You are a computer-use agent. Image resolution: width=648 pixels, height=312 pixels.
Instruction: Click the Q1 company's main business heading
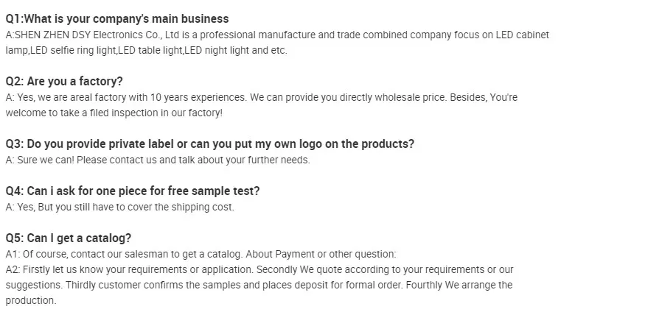[x=117, y=19]
